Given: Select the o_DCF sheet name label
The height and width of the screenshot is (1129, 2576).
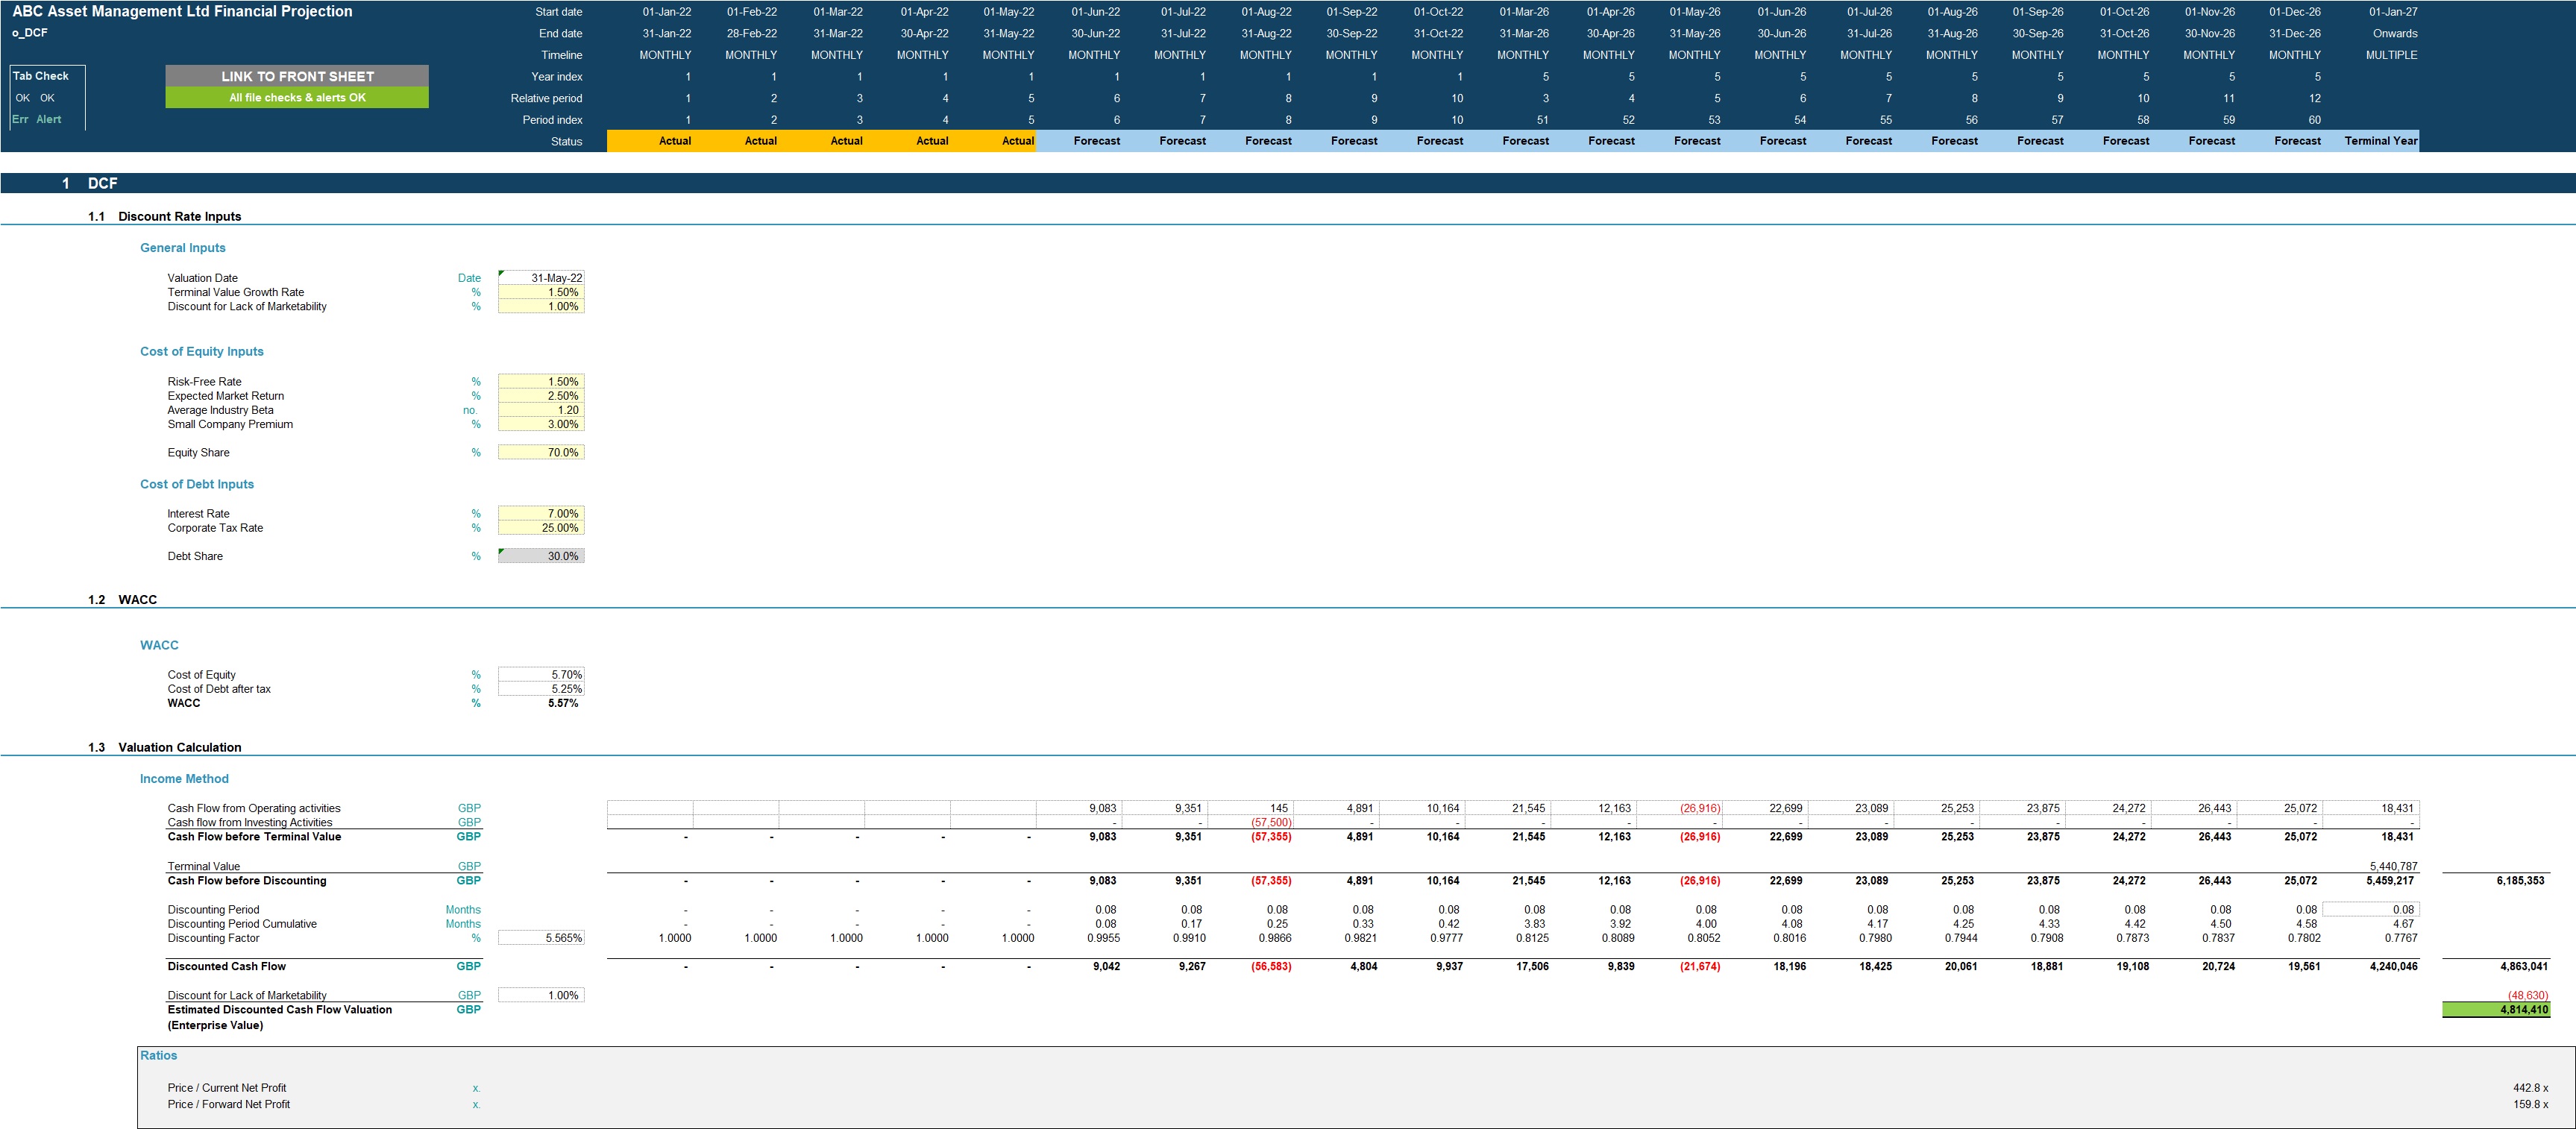Looking at the screenshot, I should pyautogui.click(x=30, y=33).
